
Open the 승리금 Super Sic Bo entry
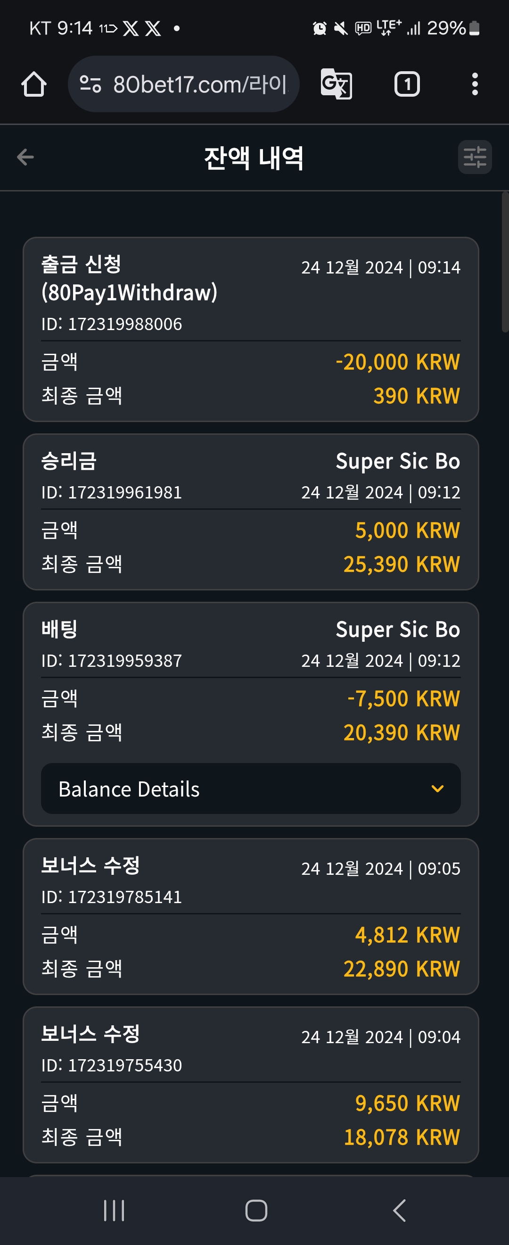tap(251, 512)
